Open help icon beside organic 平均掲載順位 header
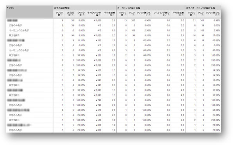This screenshot has height=145, width=233. point(183,15)
